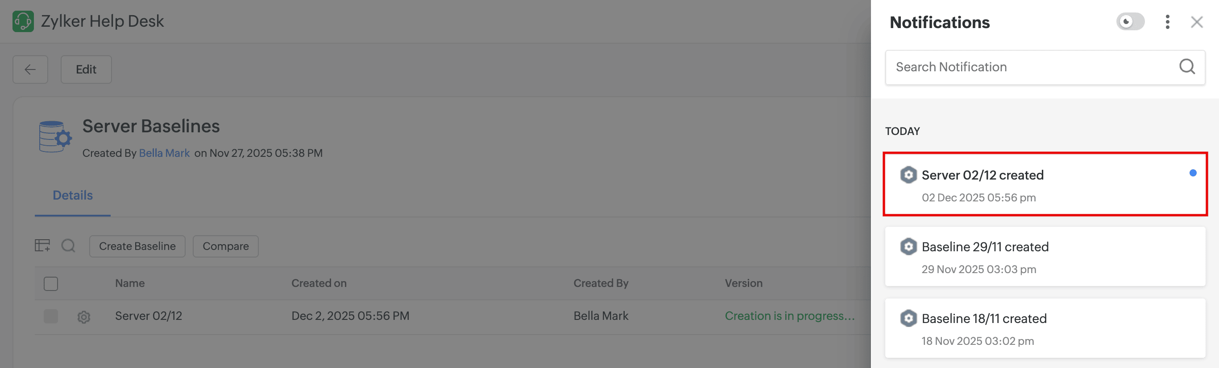The height and width of the screenshot is (368, 1219).
Task: Click the Create Baseline button
Action: tap(137, 246)
